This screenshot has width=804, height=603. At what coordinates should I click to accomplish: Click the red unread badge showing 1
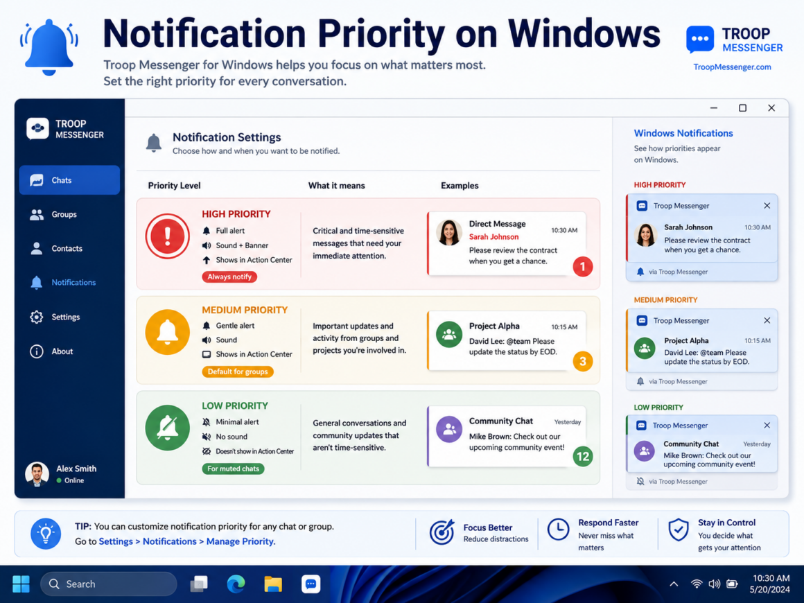(582, 267)
